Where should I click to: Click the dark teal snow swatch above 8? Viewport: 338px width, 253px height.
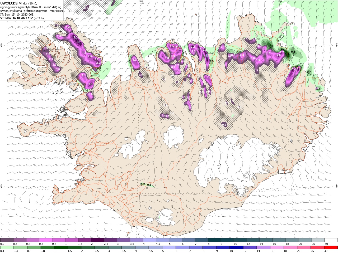coord(214,240)
